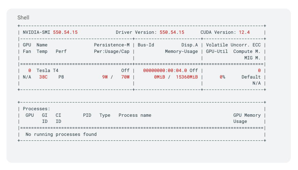Select the CUDA Version value 12.4
298x170 pixels.
click(244, 32)
